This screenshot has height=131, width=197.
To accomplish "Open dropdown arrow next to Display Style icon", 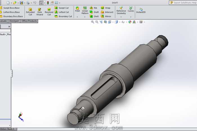I will (x=120, y=22).
